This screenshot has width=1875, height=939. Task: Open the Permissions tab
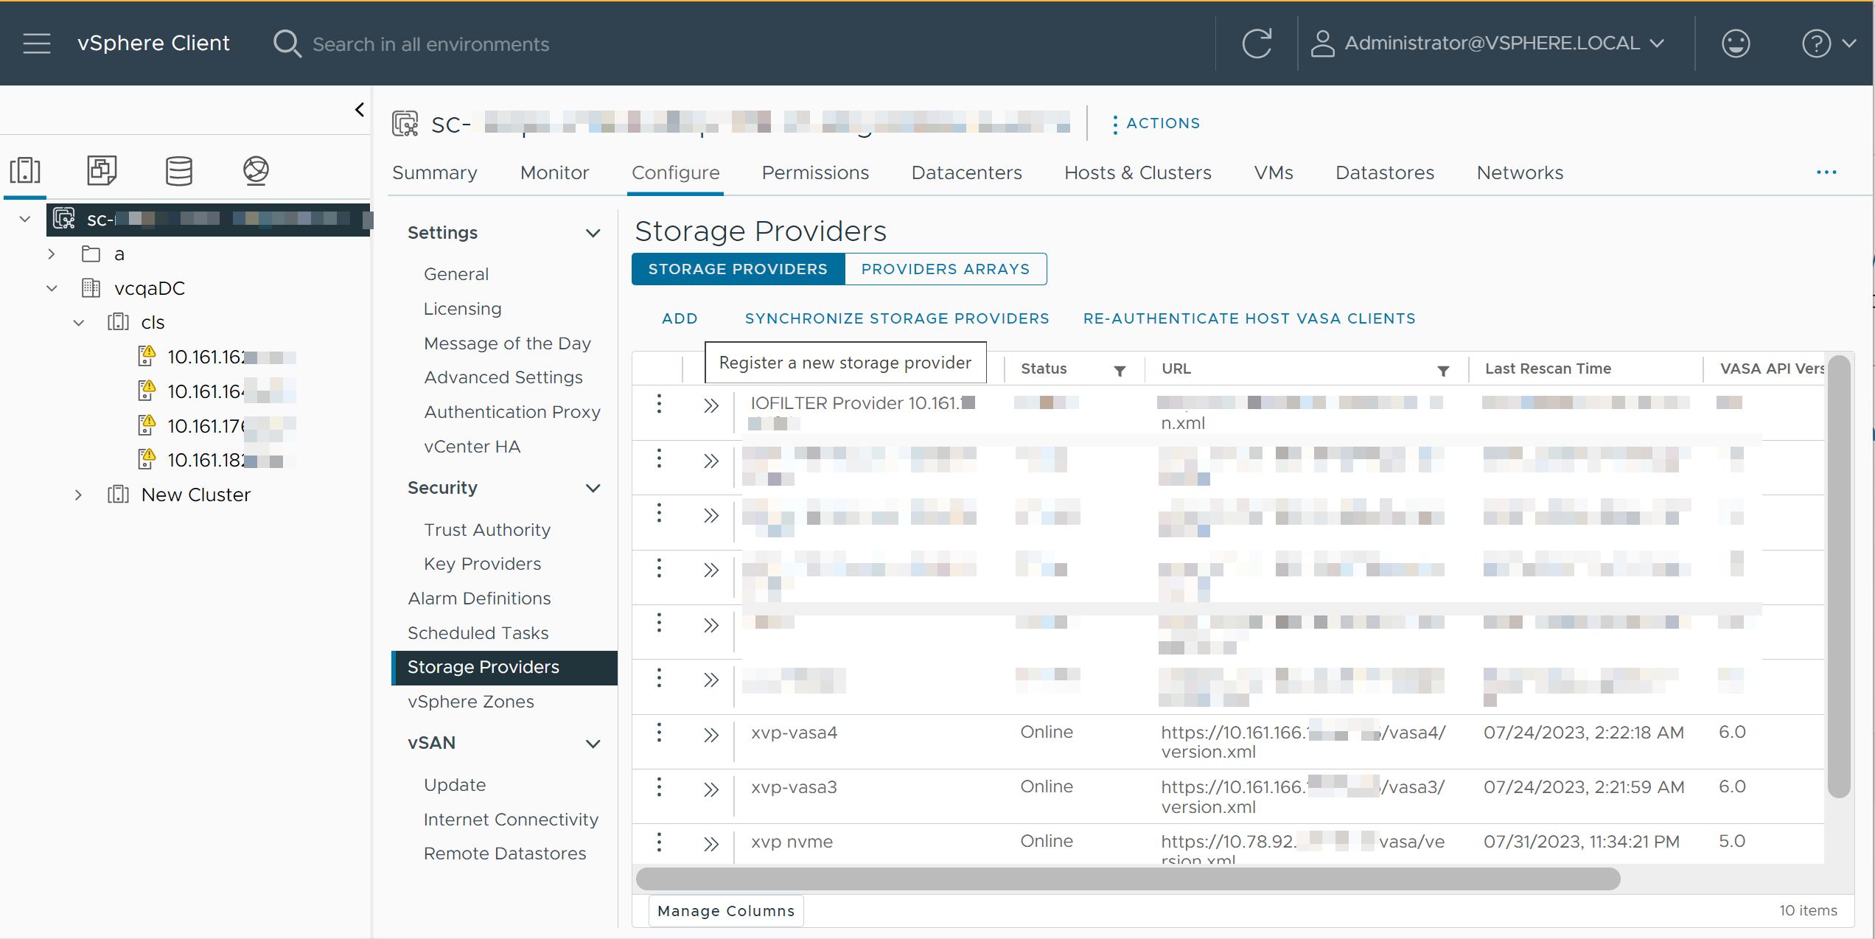(x=815, y=172)
